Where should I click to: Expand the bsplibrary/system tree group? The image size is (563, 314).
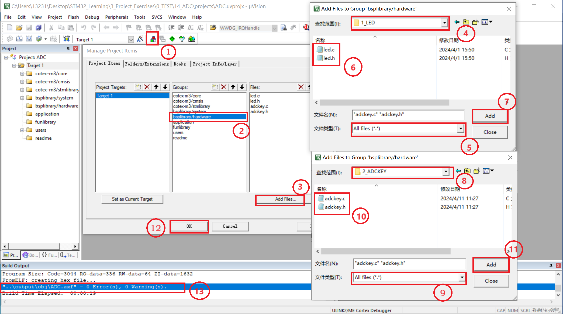point(22,98)
